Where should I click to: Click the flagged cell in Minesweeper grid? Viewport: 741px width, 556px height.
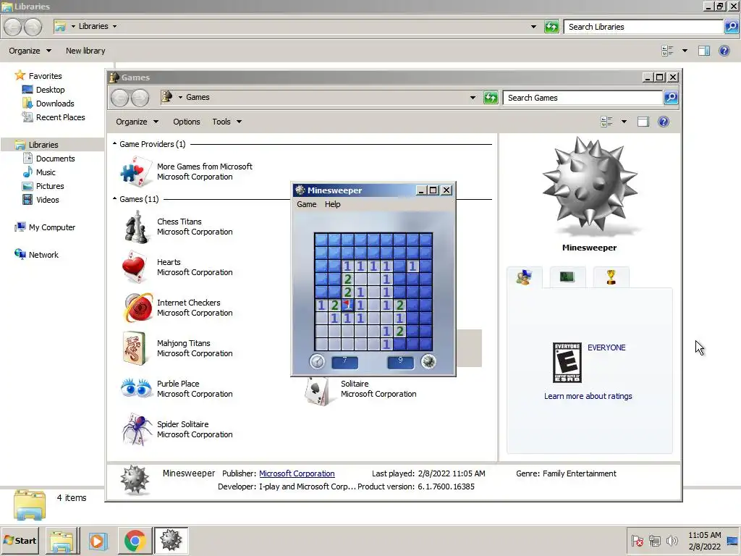(347, 305)
